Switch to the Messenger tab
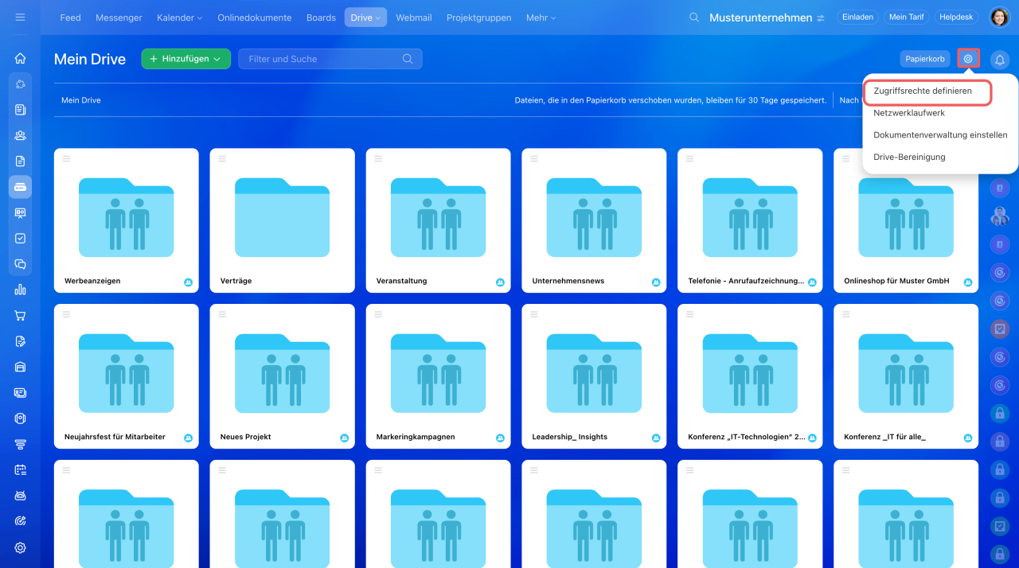 (x=119, y=18)
